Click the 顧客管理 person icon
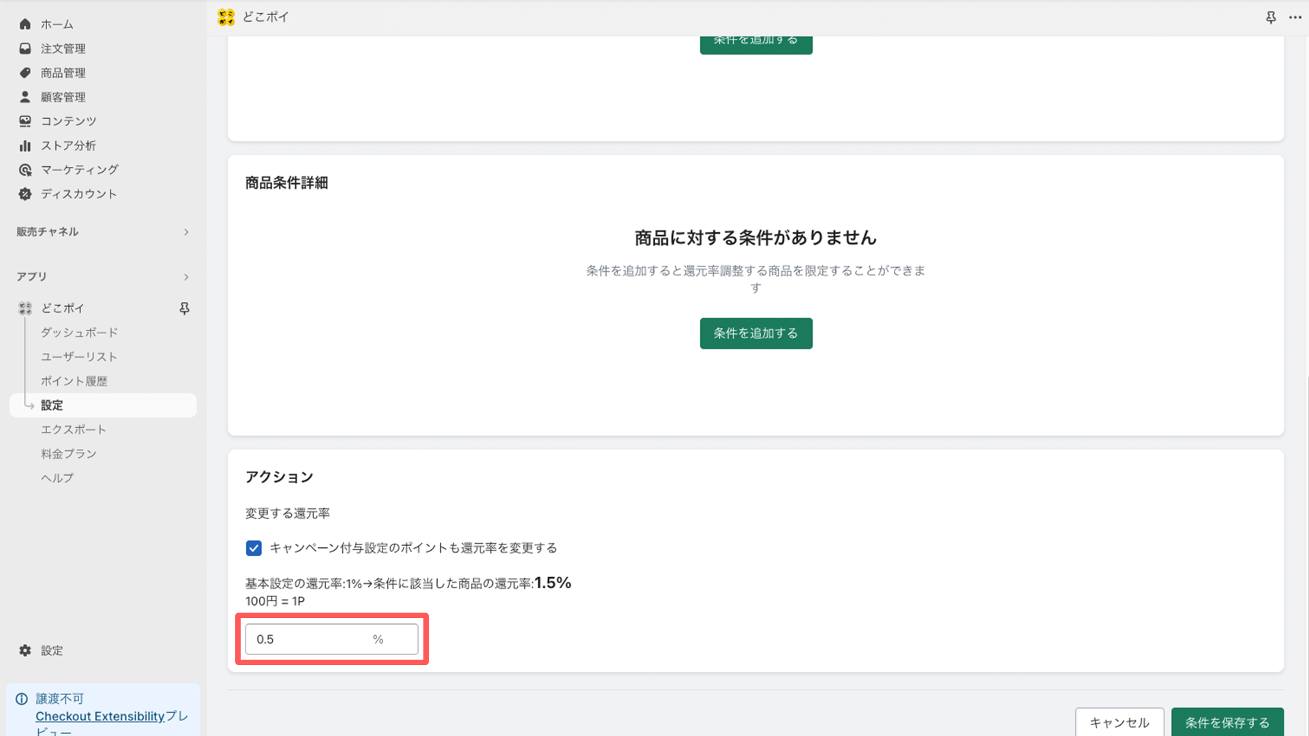The width and height of the screenshot is (1309, 736). [25, 97]
